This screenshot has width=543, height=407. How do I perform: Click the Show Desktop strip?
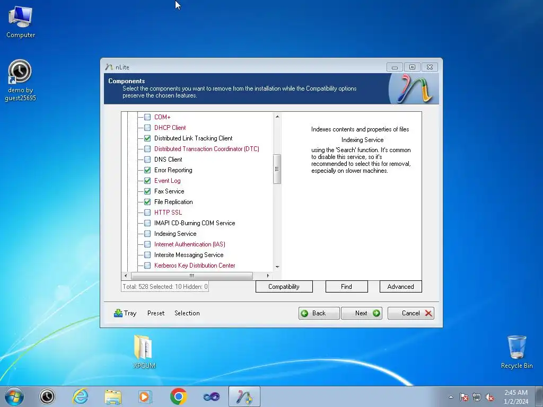pyautogui.click(x=539, y=396)
